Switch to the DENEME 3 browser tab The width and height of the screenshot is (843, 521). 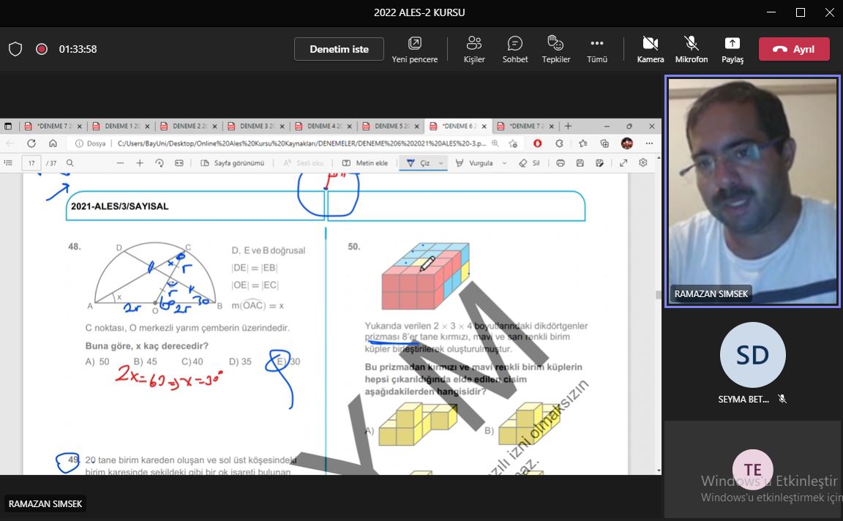click(256, 127)
